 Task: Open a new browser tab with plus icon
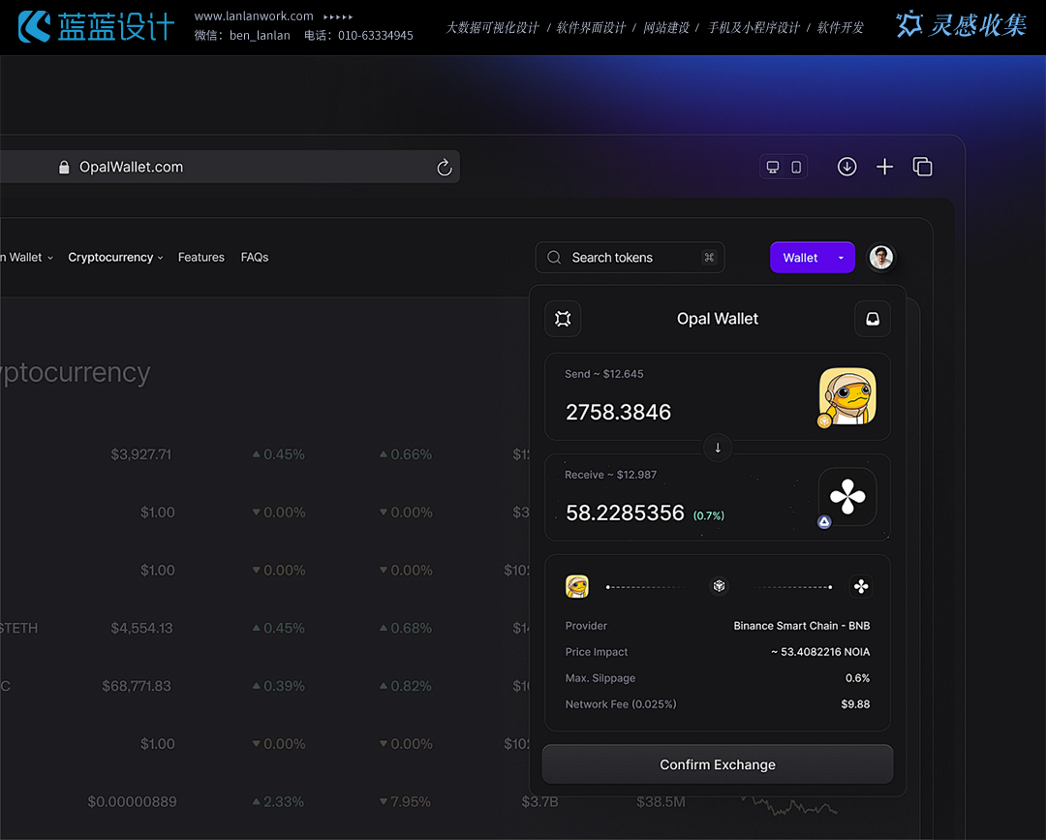884,167
